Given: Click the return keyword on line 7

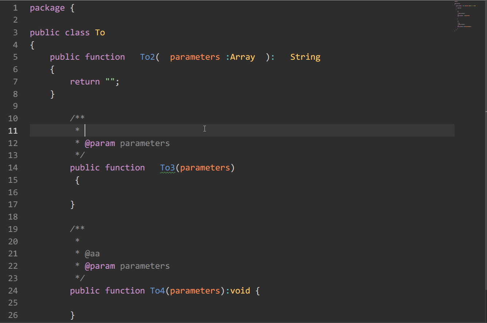Looking at the screenshot, I should pos(85,82).
